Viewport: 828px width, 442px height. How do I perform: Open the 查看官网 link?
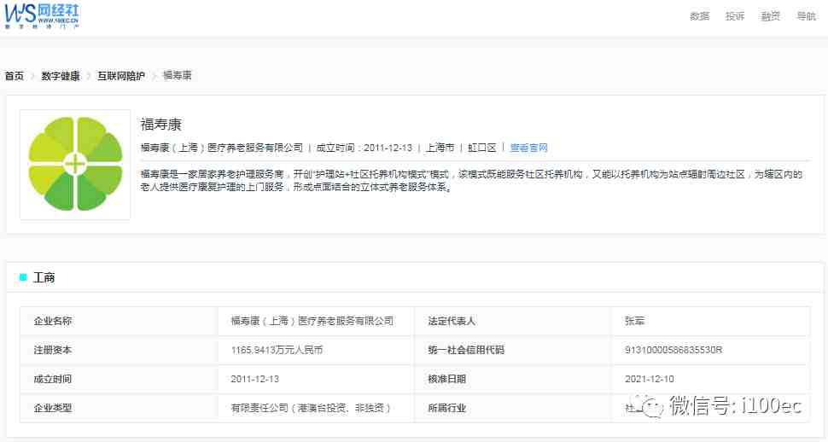pyautogui.click(x=528, y=148)
